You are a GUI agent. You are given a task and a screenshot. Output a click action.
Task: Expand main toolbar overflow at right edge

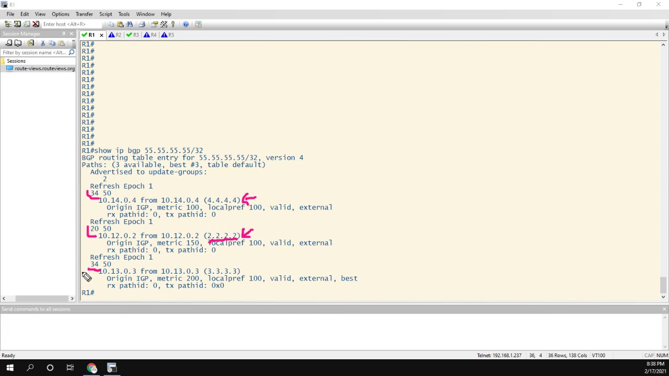(666, 25)
